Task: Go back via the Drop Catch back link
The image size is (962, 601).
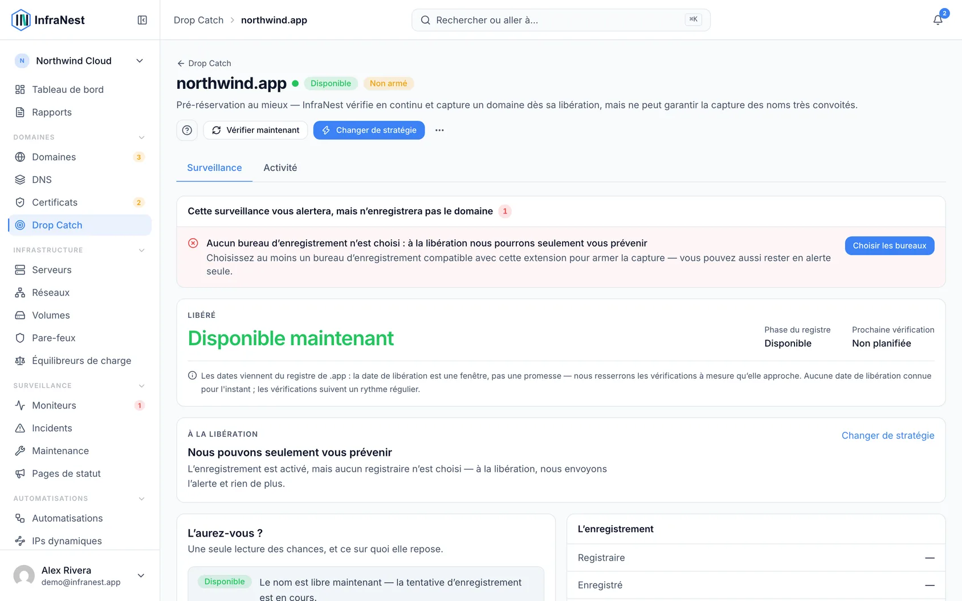Action: coord(204,63)
